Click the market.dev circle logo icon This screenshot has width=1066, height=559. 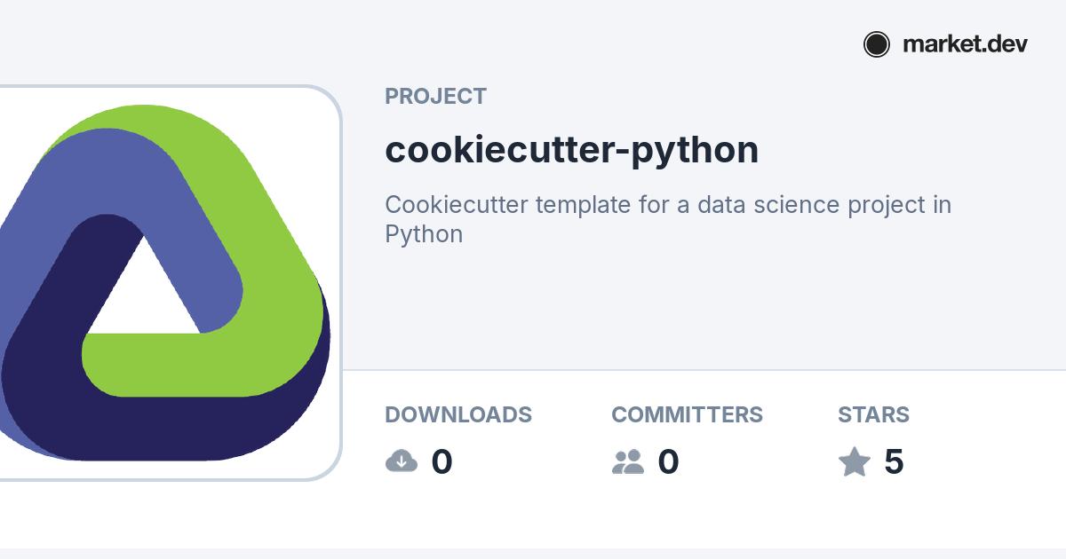click(876, 44)
